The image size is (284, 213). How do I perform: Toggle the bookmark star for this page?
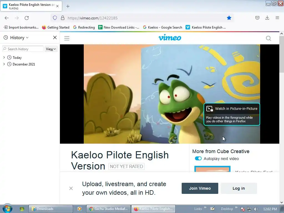pos(229,18)
